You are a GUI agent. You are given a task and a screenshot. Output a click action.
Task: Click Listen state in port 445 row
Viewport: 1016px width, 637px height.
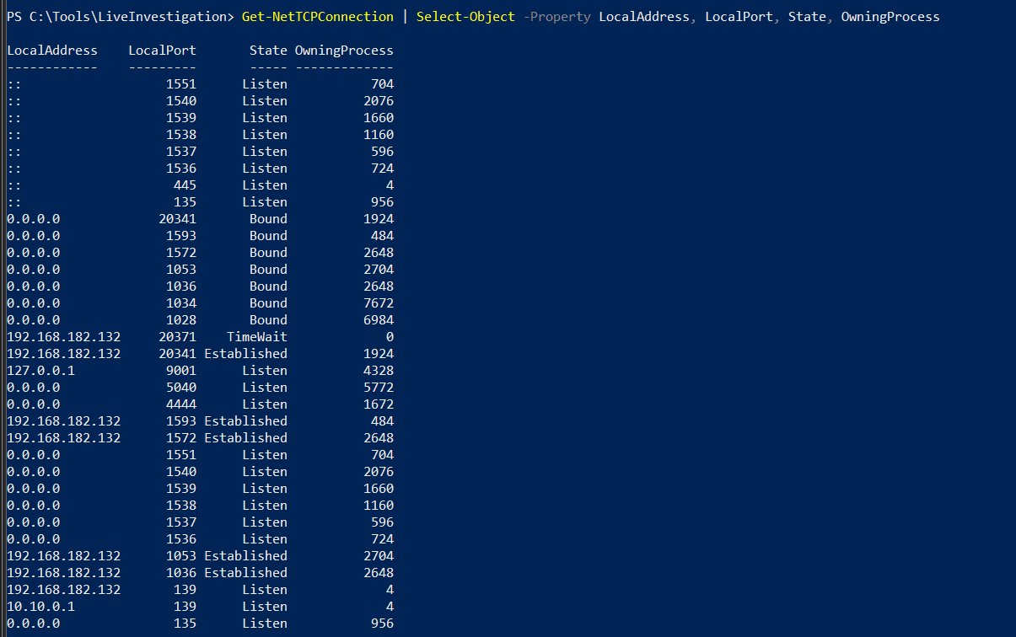pos(265,185)
